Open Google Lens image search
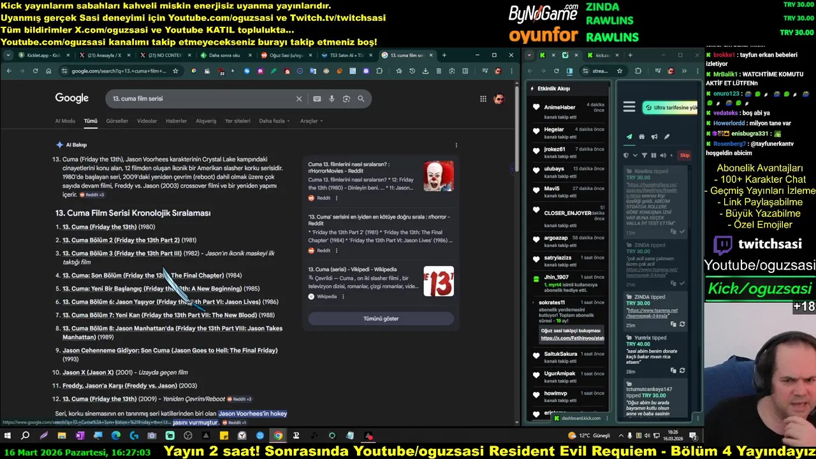The width and height of the screenshot is (816, 459). 346,99
